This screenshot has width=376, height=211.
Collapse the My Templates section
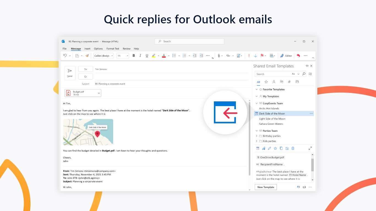coord(257,96)
